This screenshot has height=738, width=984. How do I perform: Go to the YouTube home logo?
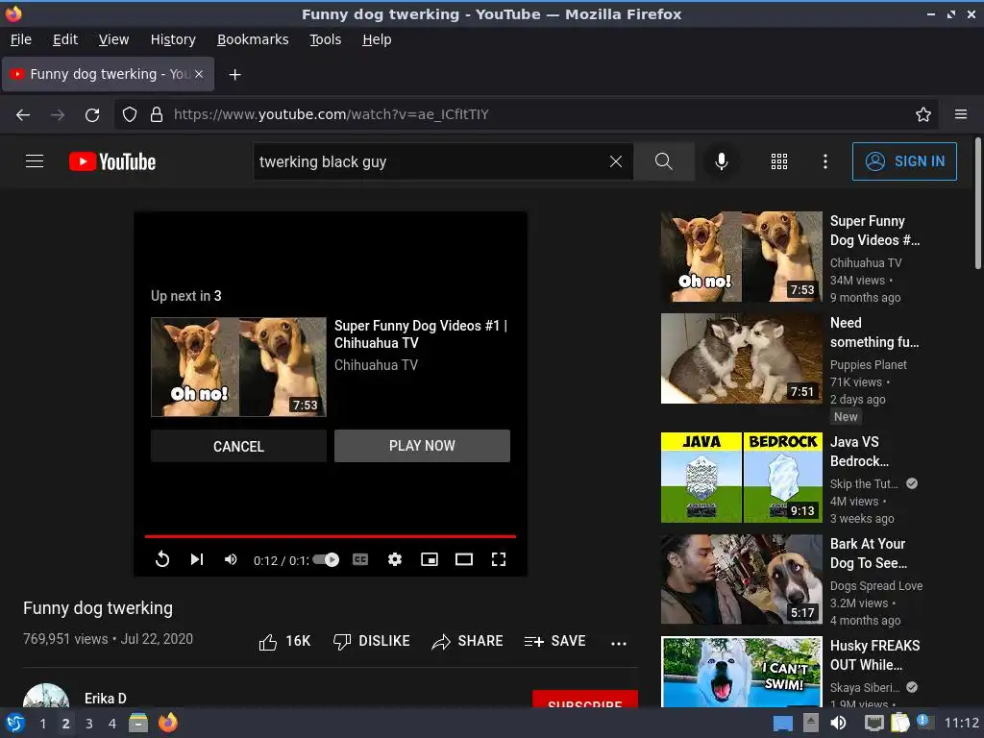pyautogui.click(x=112, y=161)
